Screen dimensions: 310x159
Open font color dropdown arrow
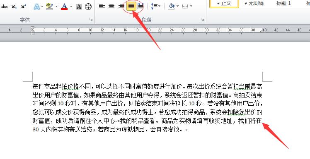pyautogui.click(x=71, y=7)
